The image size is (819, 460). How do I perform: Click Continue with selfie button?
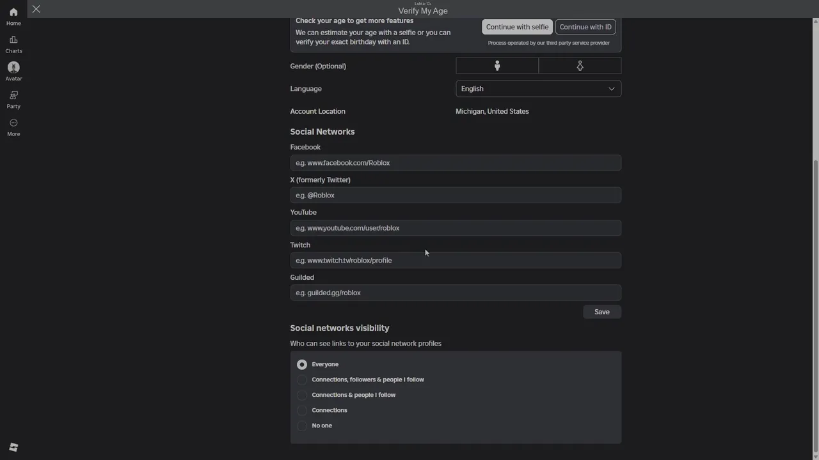tap(517, 27)
